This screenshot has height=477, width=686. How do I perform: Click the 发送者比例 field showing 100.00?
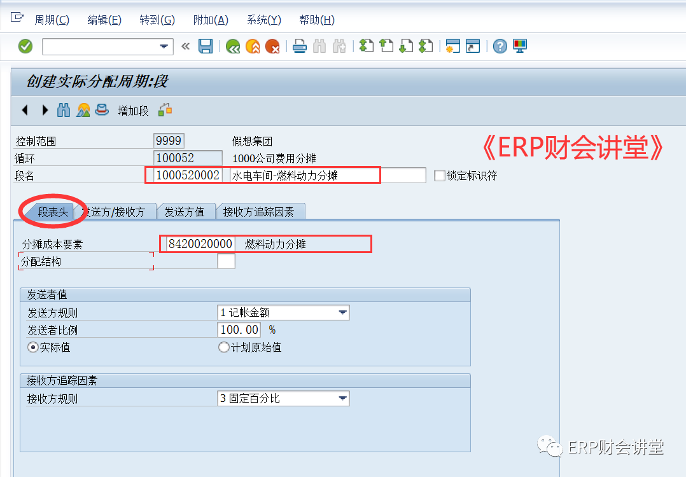point(239,329)
